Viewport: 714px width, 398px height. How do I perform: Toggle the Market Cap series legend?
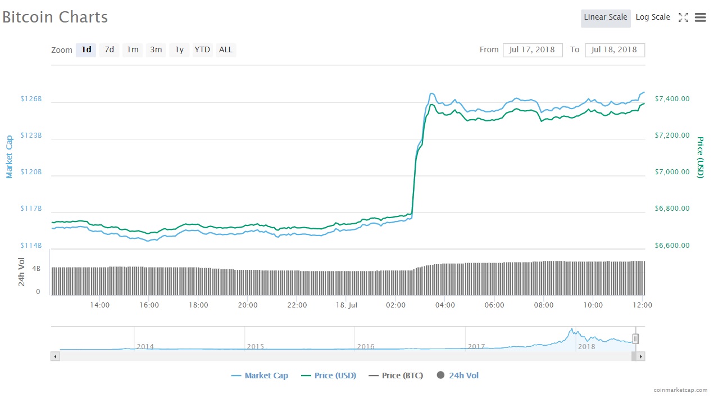260,376
